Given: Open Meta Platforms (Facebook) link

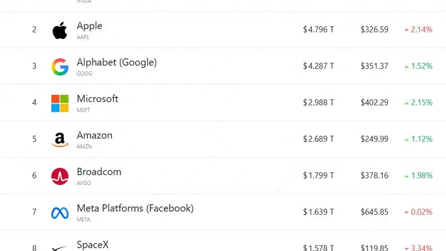Looking at the screenshot, I should pos(135,208).
